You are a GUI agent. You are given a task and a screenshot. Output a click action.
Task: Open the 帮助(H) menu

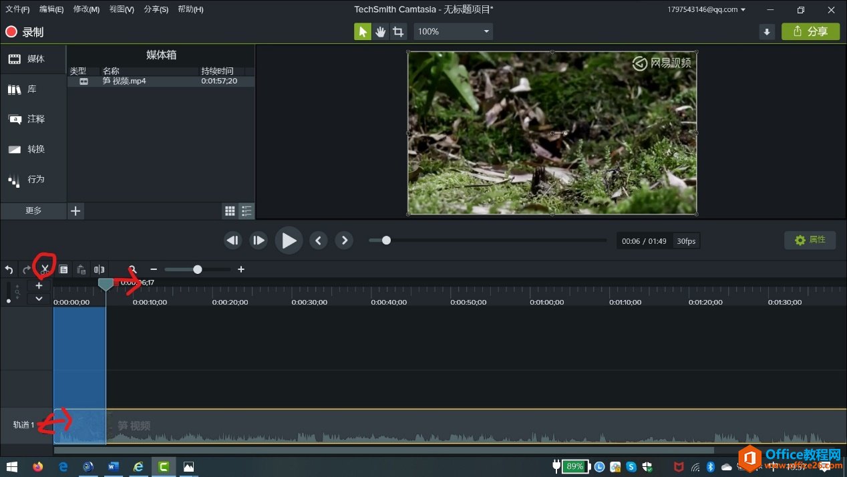(x=190, y=9)
